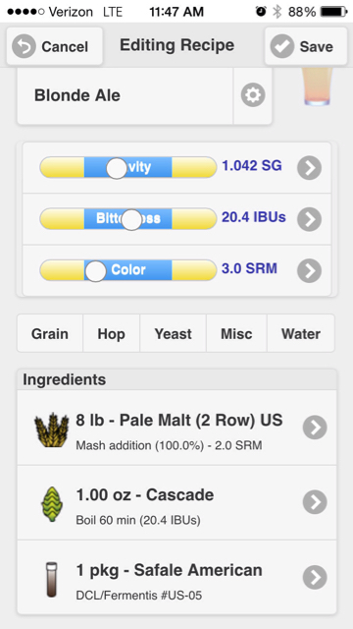Tap the beer glass color preview
The width and height of the screenshot is (353, 629).
pos(317,86)
